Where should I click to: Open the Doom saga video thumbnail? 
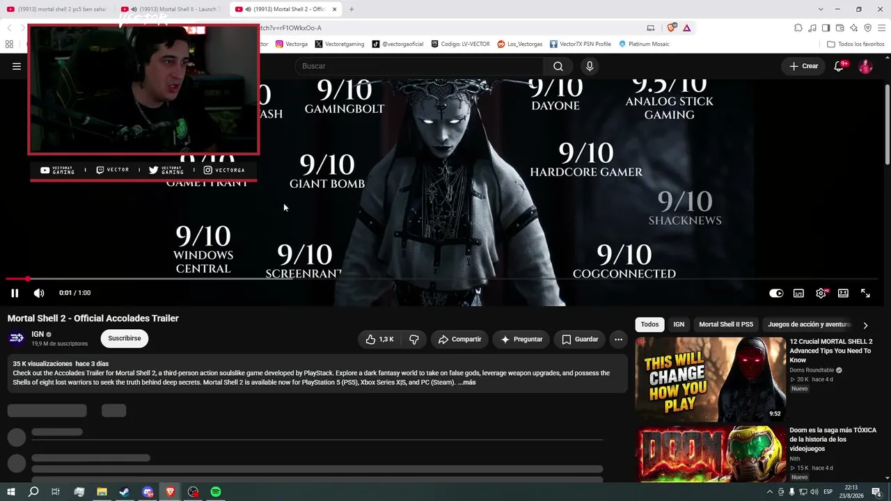(x=710, y=454)
